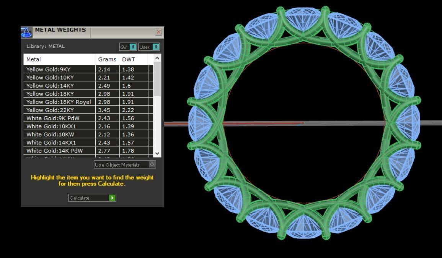Select the Yellow Gold:22KY row
This screenshot has height=258, width=442.
point(88,110)
